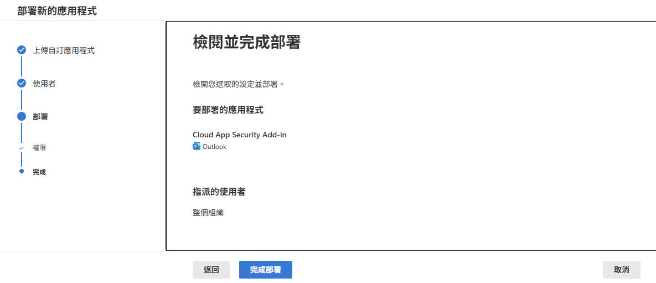This screenshot has width=656, height=283.
Task: Go to the 上傳自訂應用程式 step
Action: tap(64, 50)
